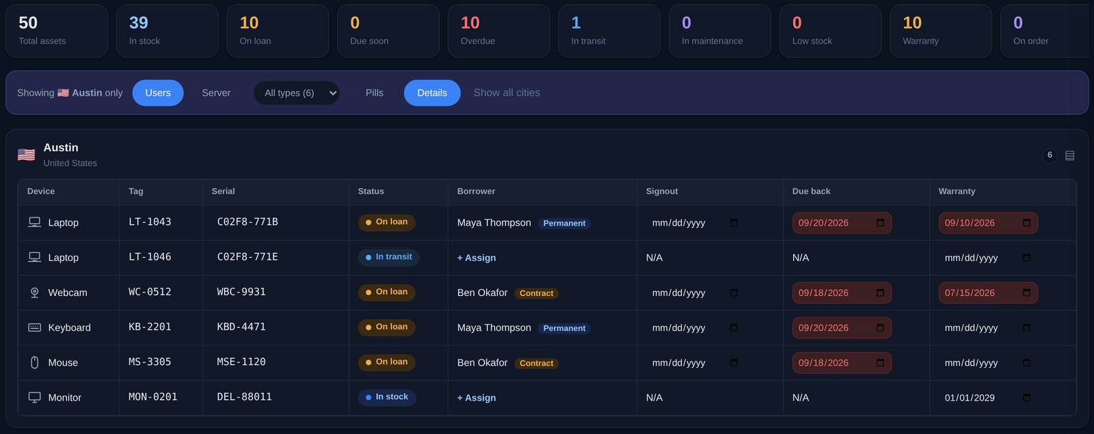Click the asset count badge 6
Screen dimensions: 1094x434
(x=1050, y=155)
